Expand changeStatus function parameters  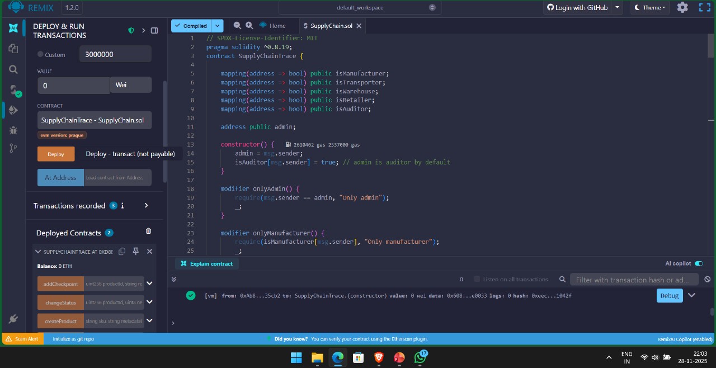click(x=149, y=302)
